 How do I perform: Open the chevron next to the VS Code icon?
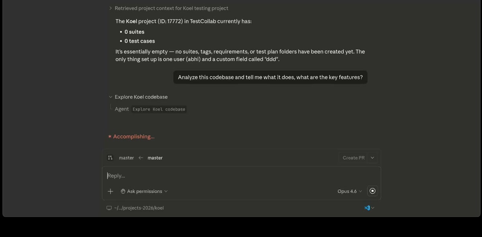[373, 208]
